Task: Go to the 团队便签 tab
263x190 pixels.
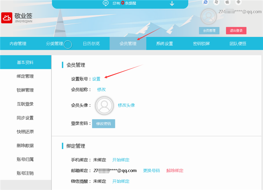Action: (x=238, y=44)
